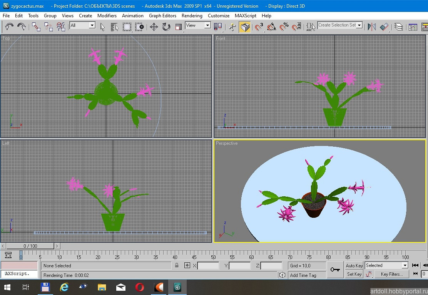Click the Key Filters button
Screen dimensions: 428x295
391,274
